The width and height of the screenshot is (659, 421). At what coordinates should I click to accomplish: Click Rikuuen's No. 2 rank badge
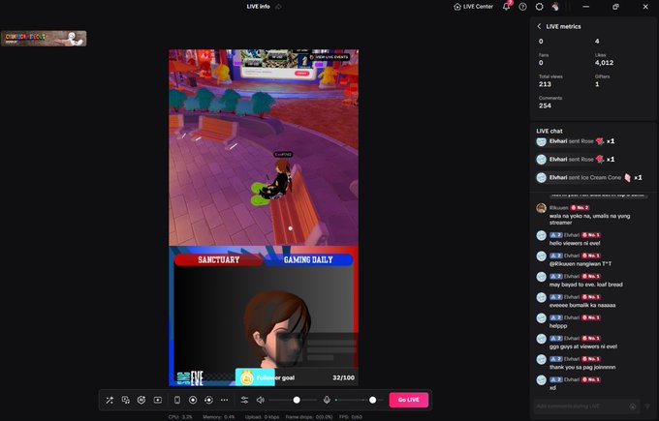coord(580,208)
